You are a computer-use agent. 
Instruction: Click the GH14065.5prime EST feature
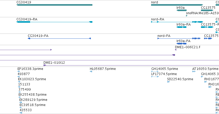[x=155, y=71]
